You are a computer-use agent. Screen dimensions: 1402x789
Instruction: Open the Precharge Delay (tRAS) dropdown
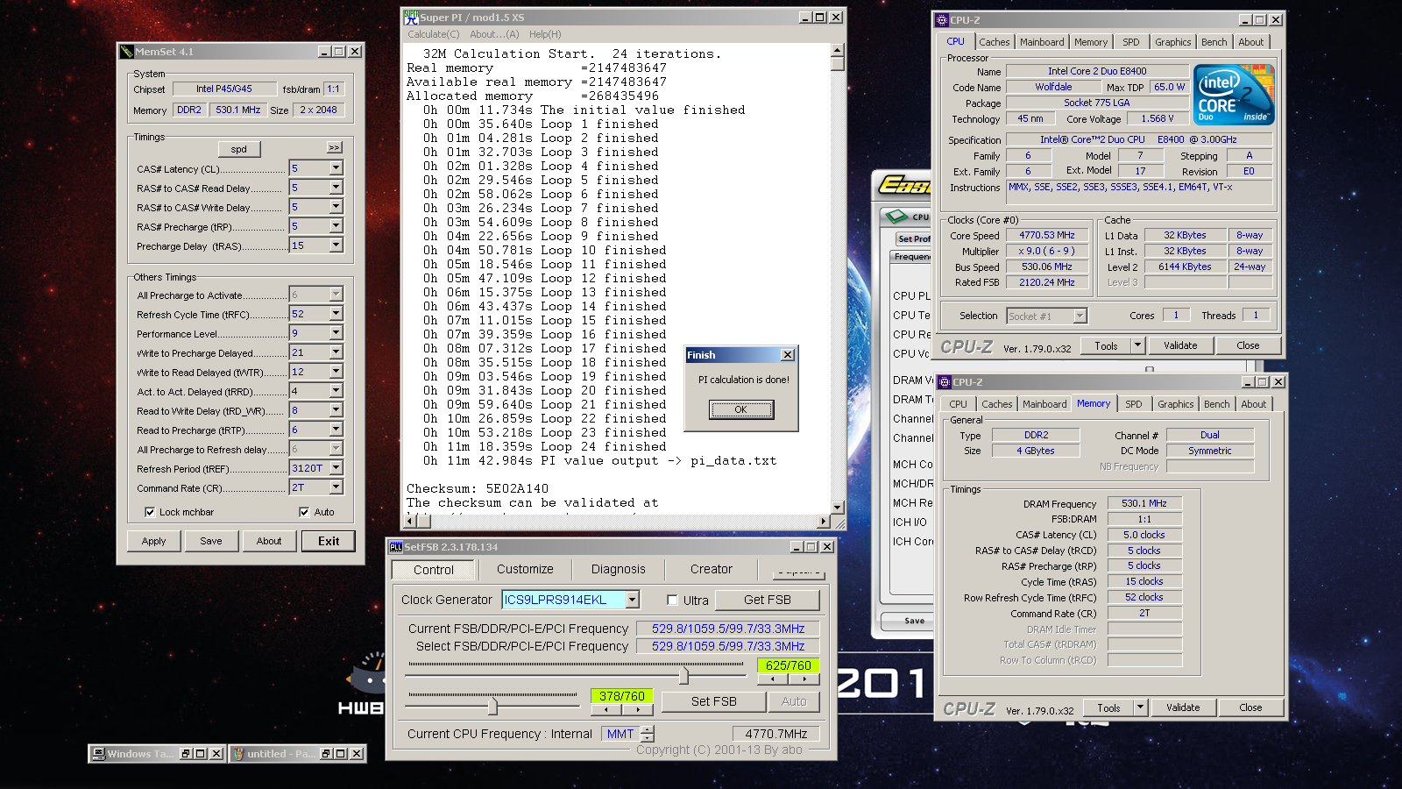[x=336, y=245]
